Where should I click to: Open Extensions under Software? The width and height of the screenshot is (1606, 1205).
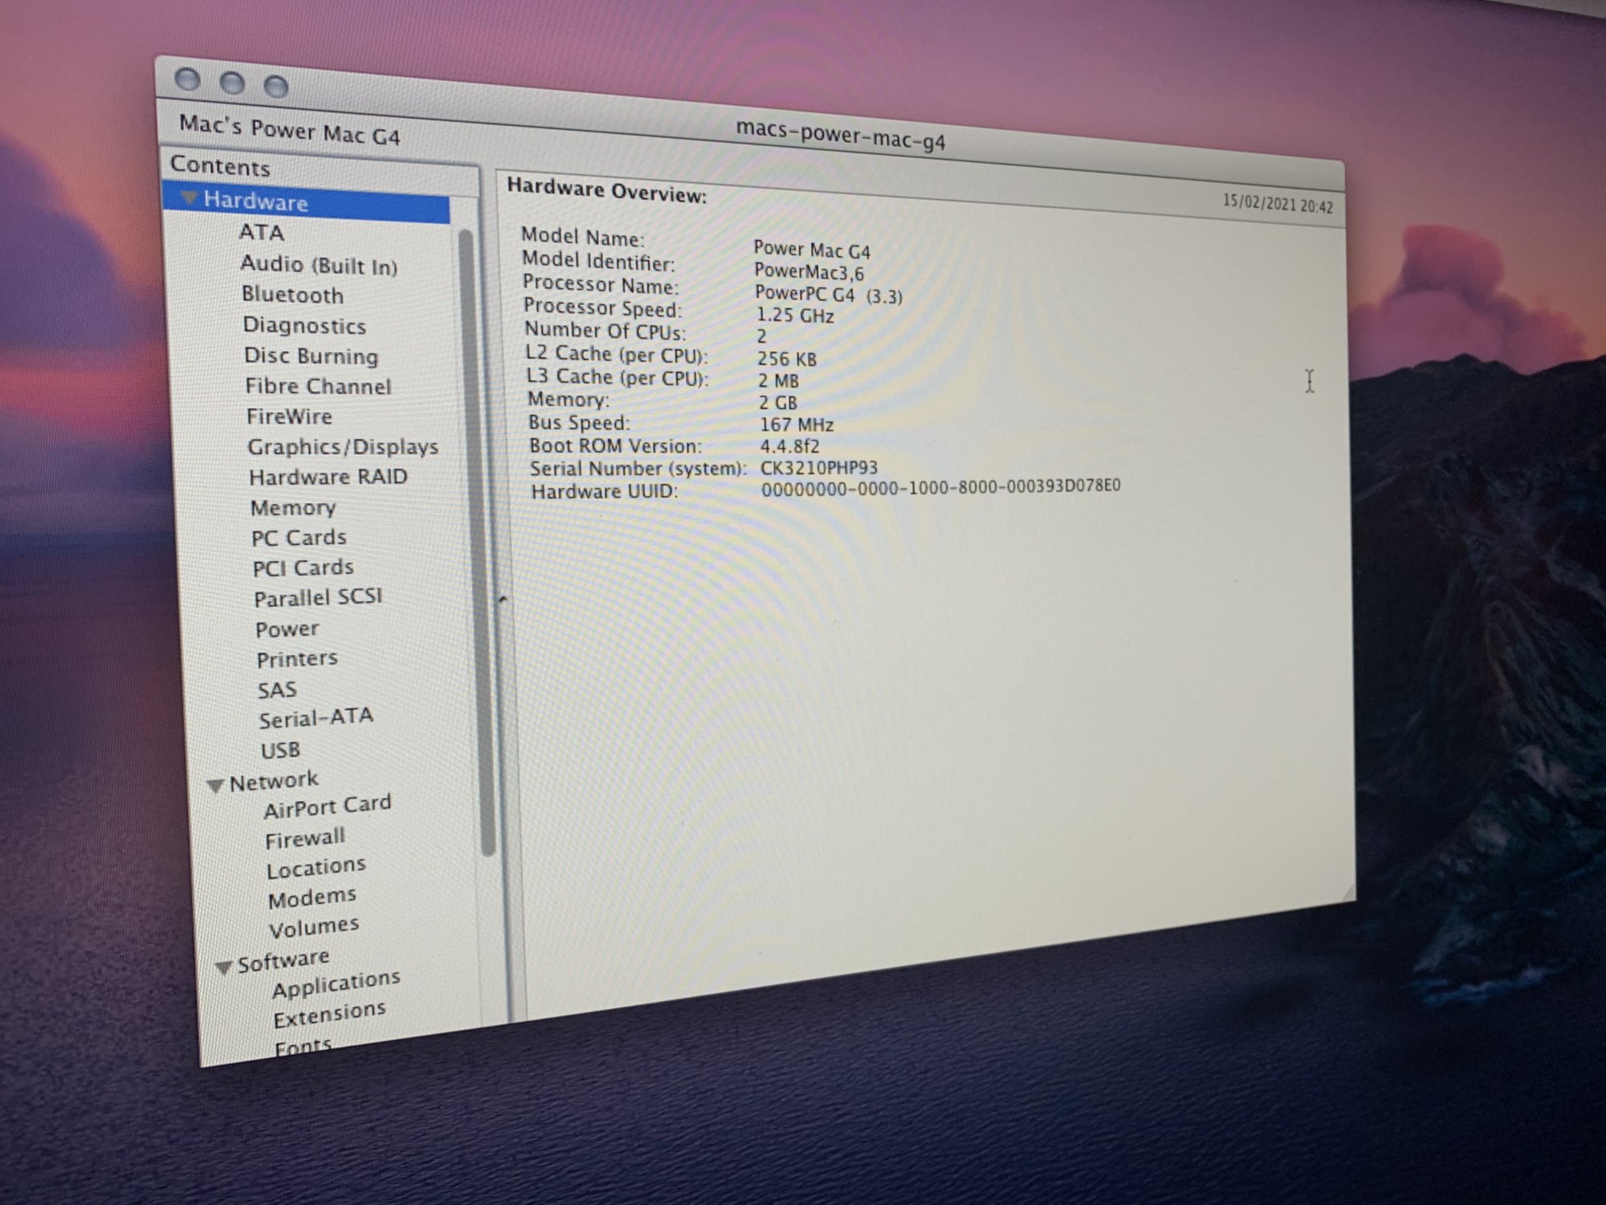point(329,1015)
